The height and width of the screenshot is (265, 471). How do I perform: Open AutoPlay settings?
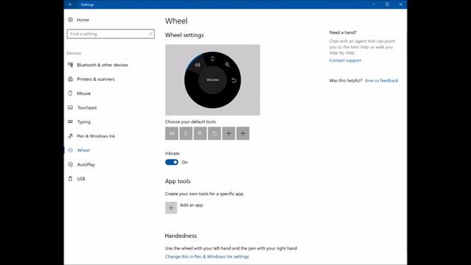click(85, 165)
